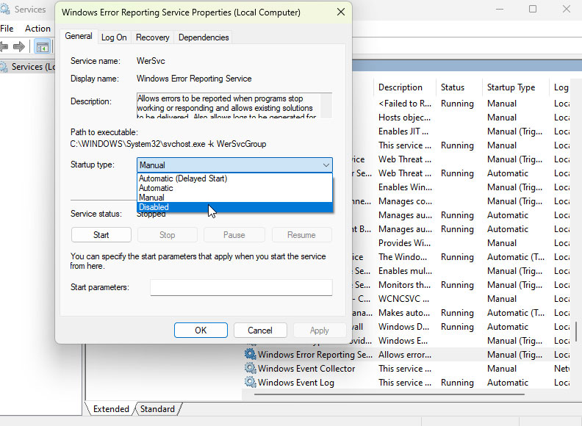Open the Action menu

37,29
